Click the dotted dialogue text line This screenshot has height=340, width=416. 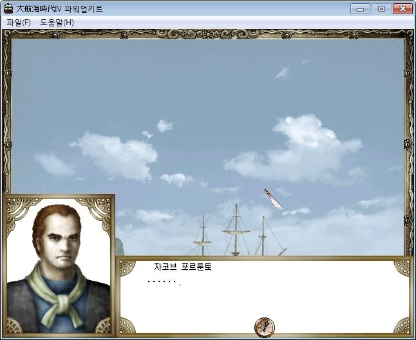(x=164, y=283)
